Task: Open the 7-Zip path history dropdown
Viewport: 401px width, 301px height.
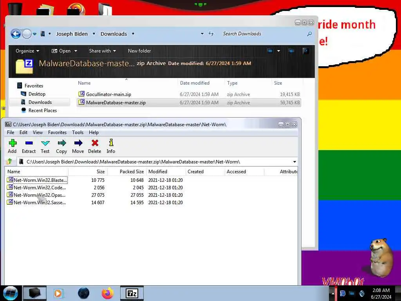Action: coord(294,161)
